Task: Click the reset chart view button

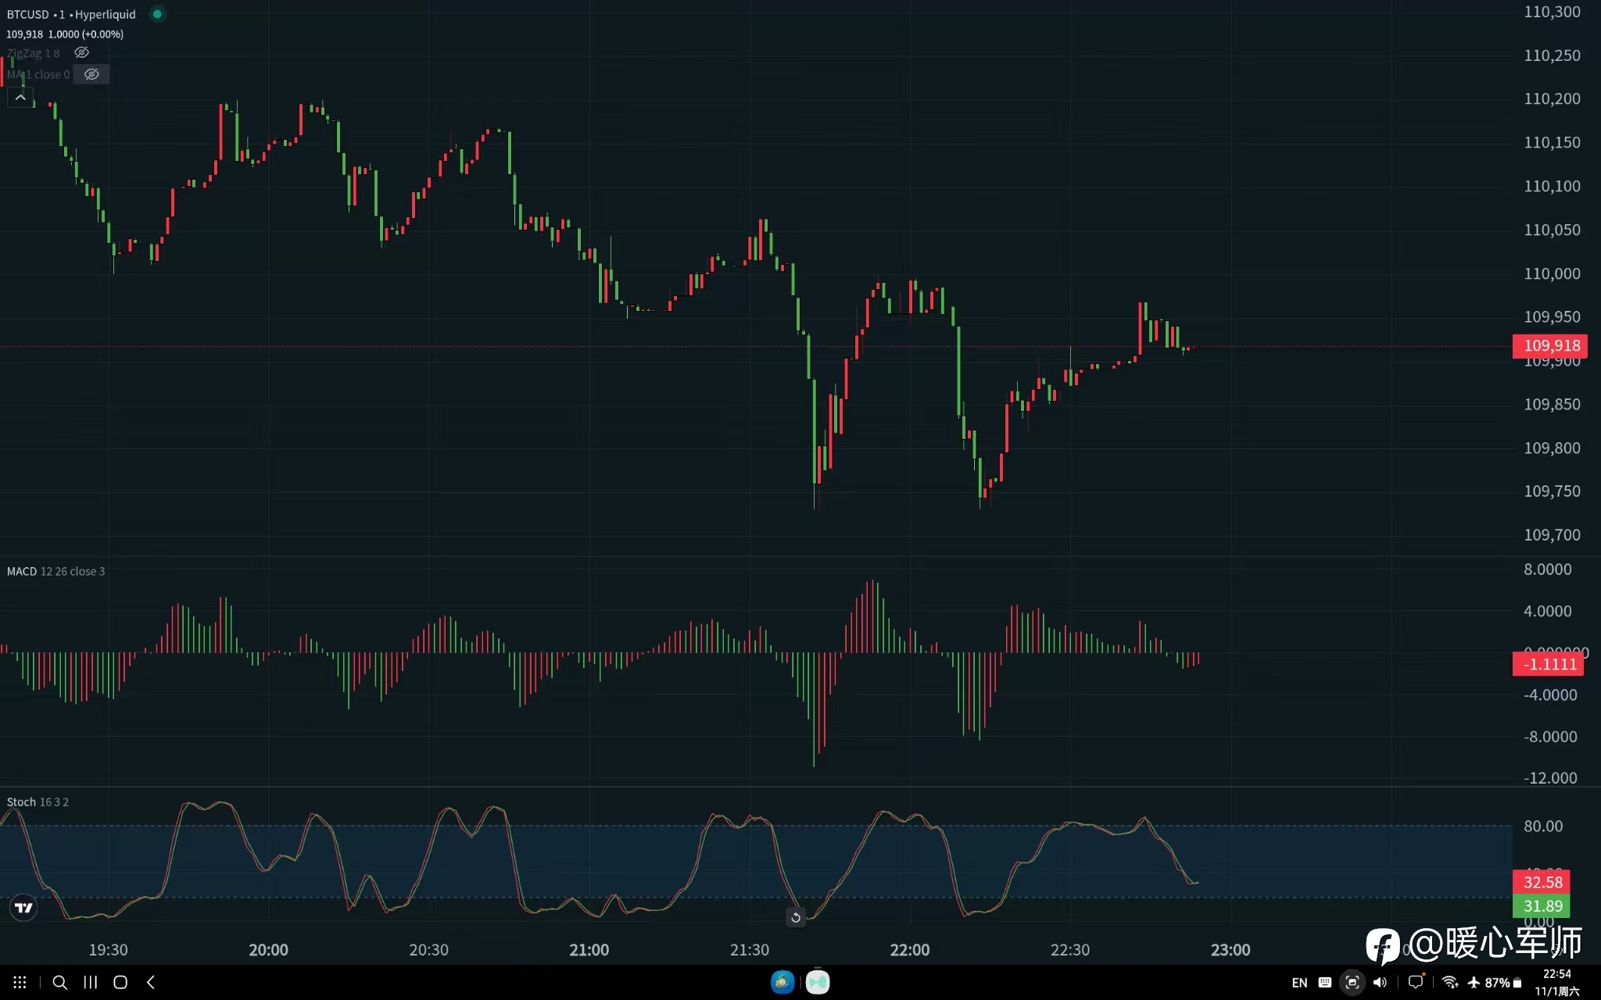Action: pyautogui.click(x=795, y=917)
